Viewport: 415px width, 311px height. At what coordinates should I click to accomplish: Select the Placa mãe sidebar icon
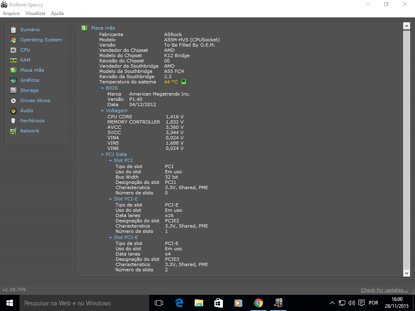(x=13, y=70)
